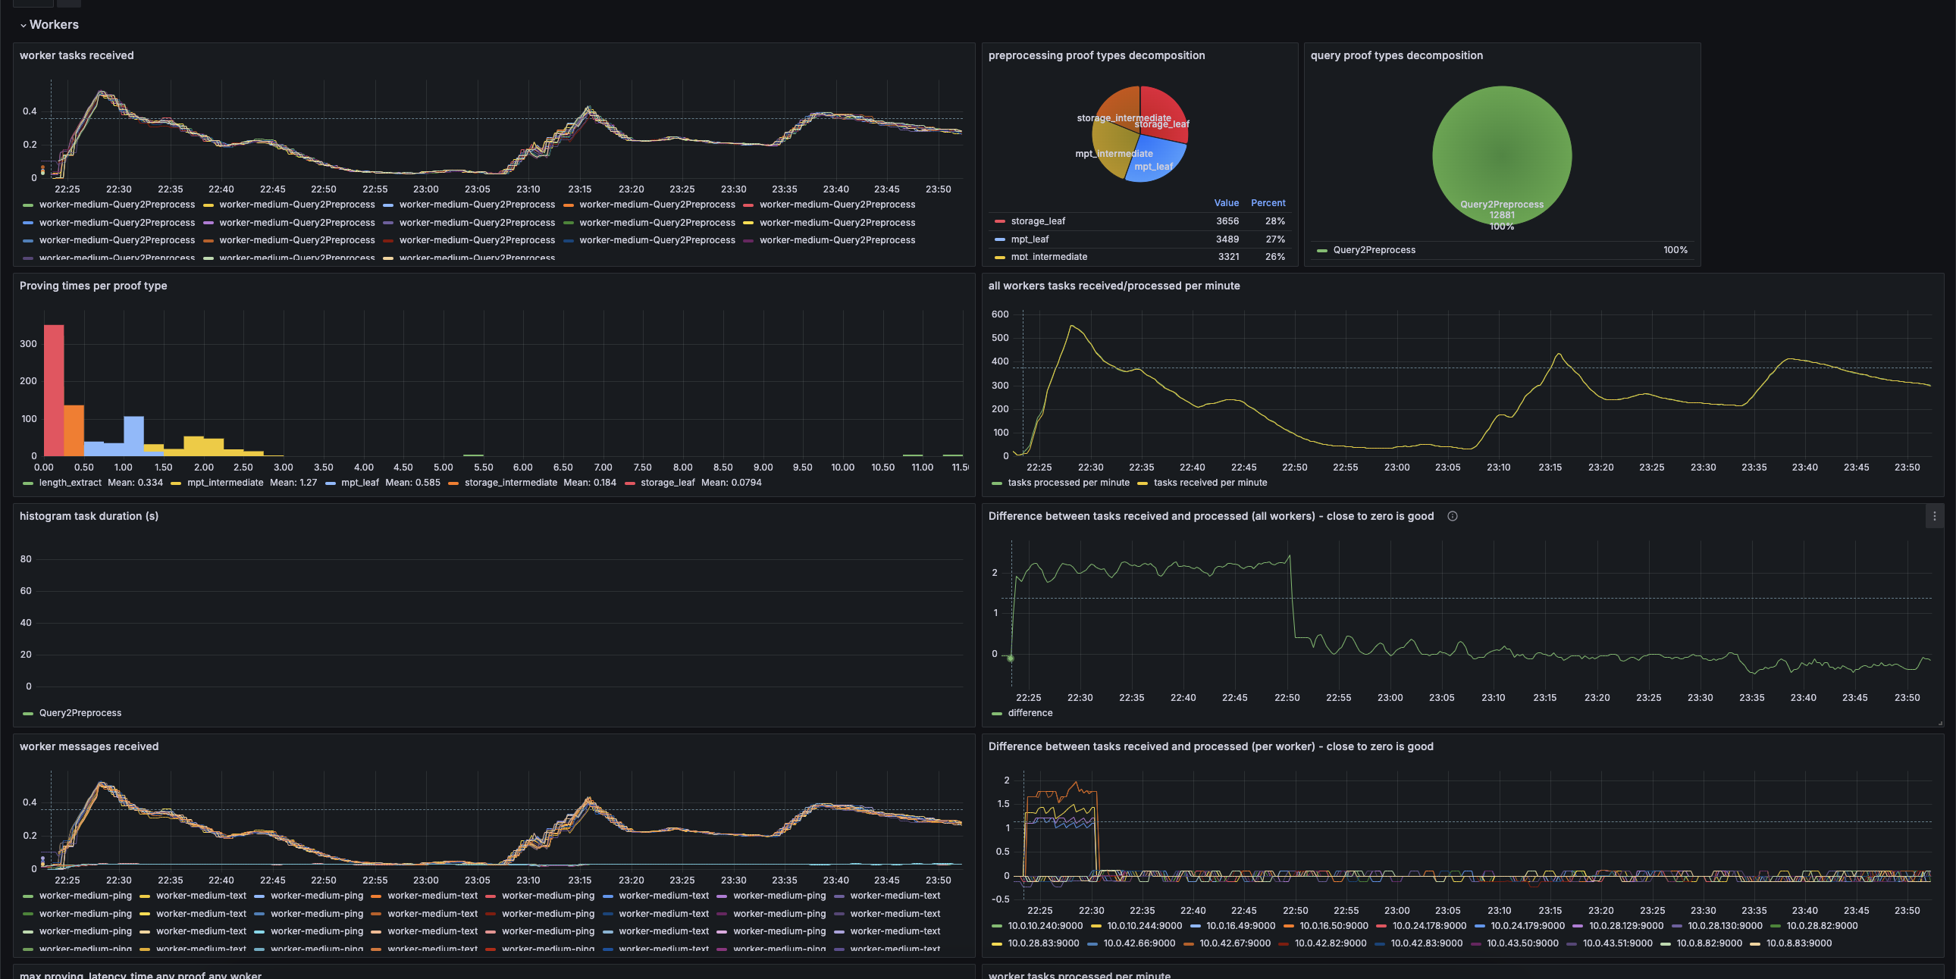This screenshot has width=1956, height=979.
Task: Toggle 'tasks processed per minute' legend series
Action: [x=1067, y=483]
